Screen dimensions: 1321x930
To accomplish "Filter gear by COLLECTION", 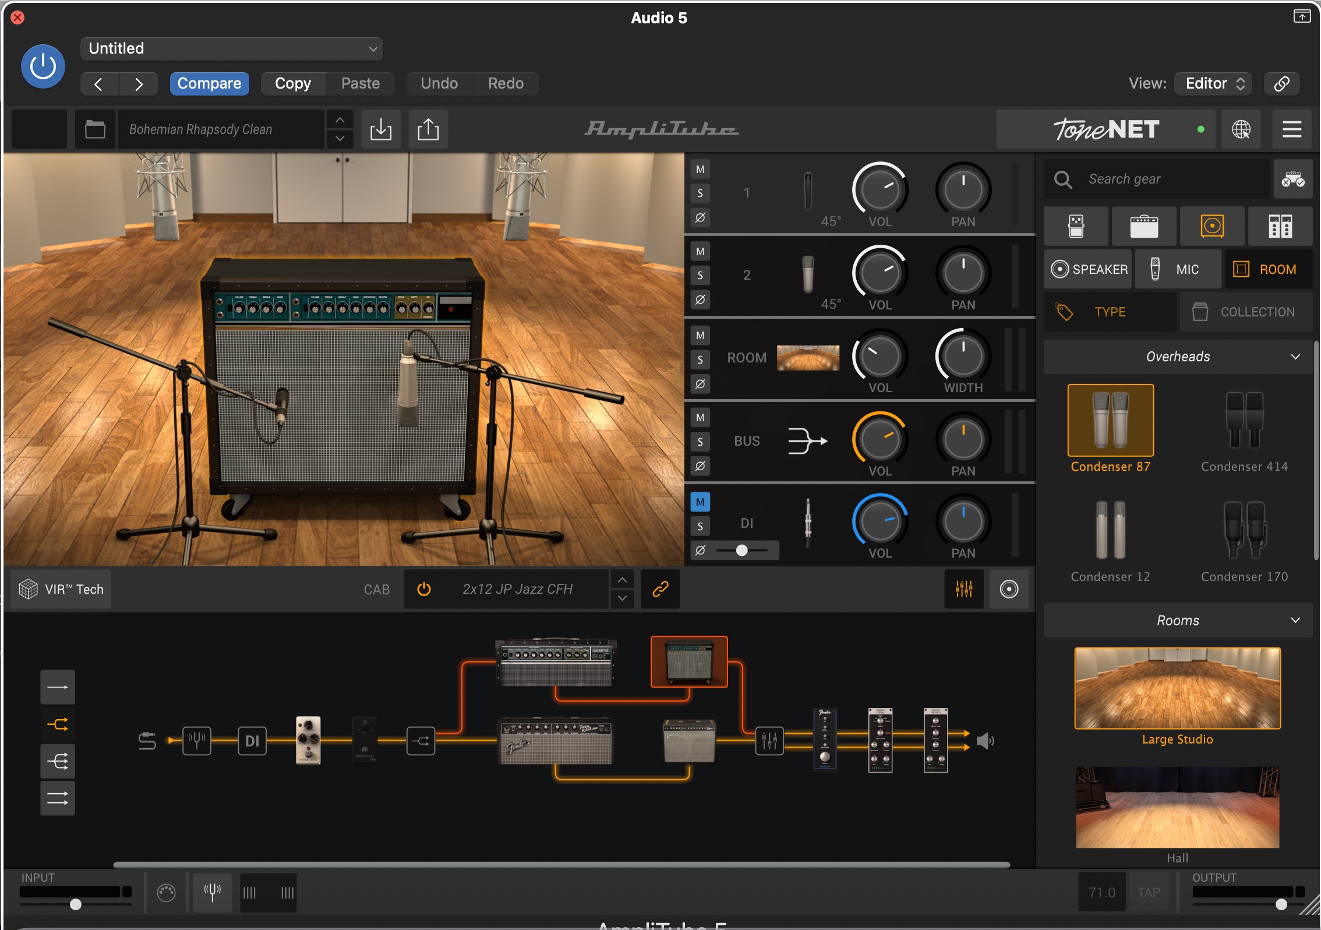I will 1246,312.
